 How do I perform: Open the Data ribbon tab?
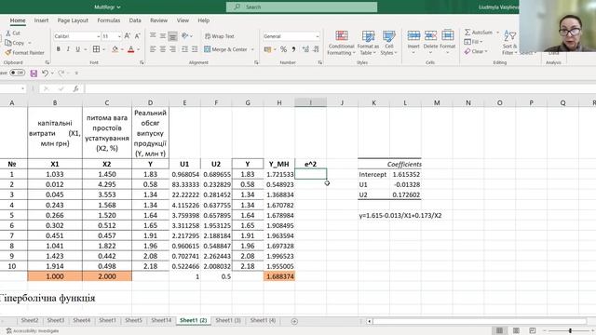point(135,20)
